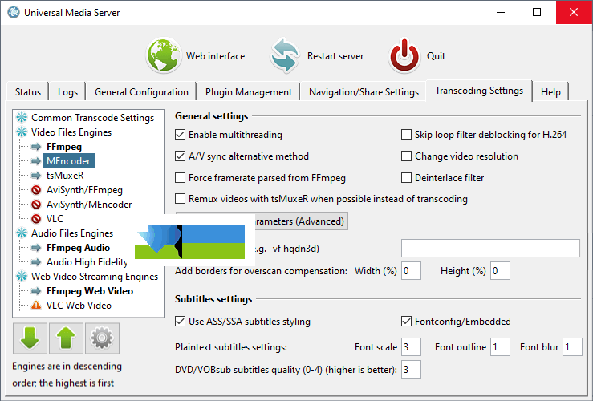Open the Web interface globe icon
The image size is (593, 401).
coord(164,55)
